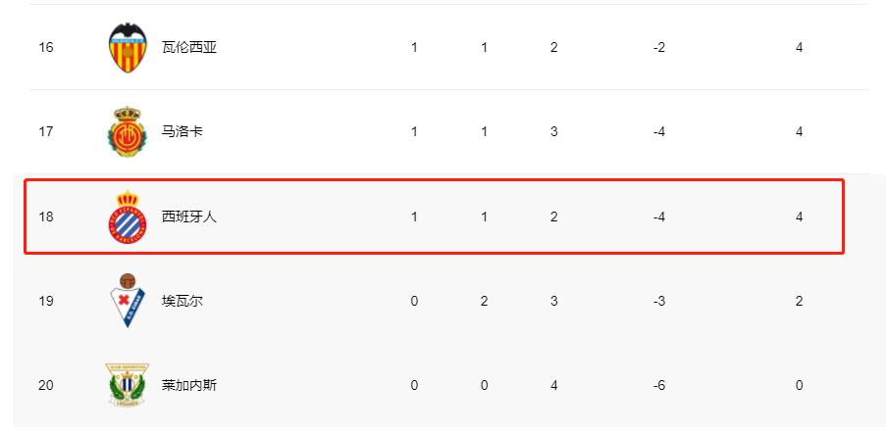The height and width of the screenshot is (433, 886).
Task: Click the Leganés club crest
Action: [127, 385]
